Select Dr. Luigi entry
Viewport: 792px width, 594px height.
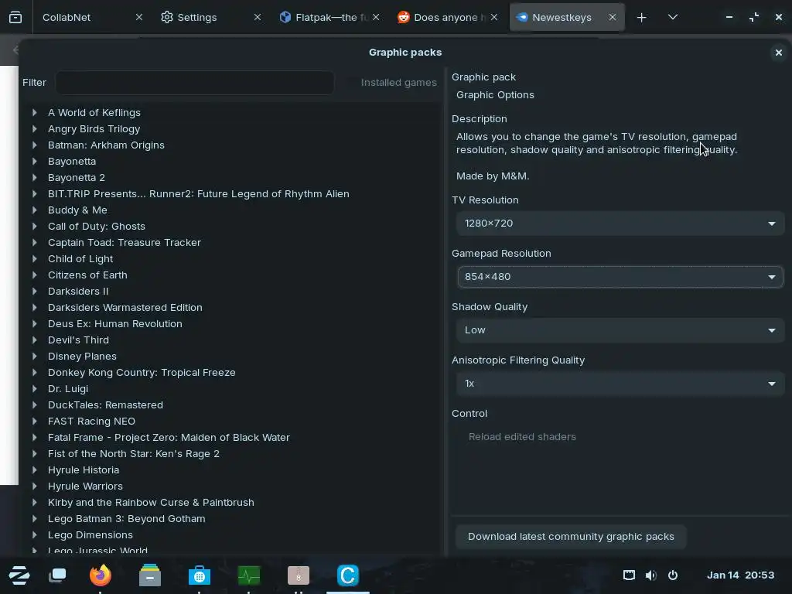click(x=68, y=389)
